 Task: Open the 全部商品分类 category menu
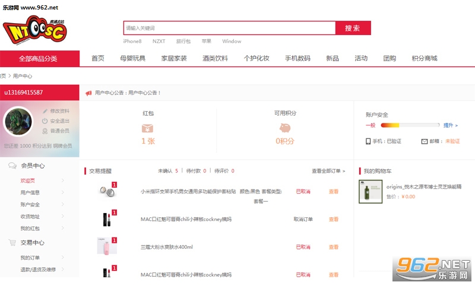pos(39,58)
